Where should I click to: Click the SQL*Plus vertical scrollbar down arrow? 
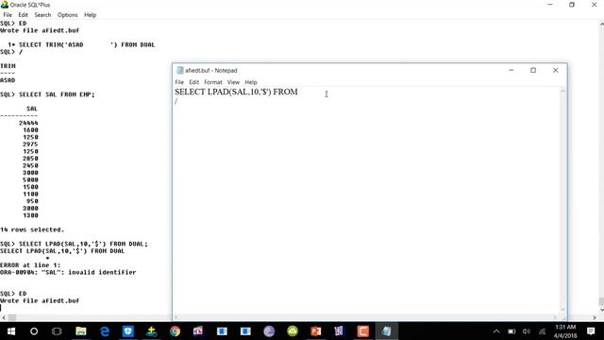pyautogui.click(x=601, y=310)
